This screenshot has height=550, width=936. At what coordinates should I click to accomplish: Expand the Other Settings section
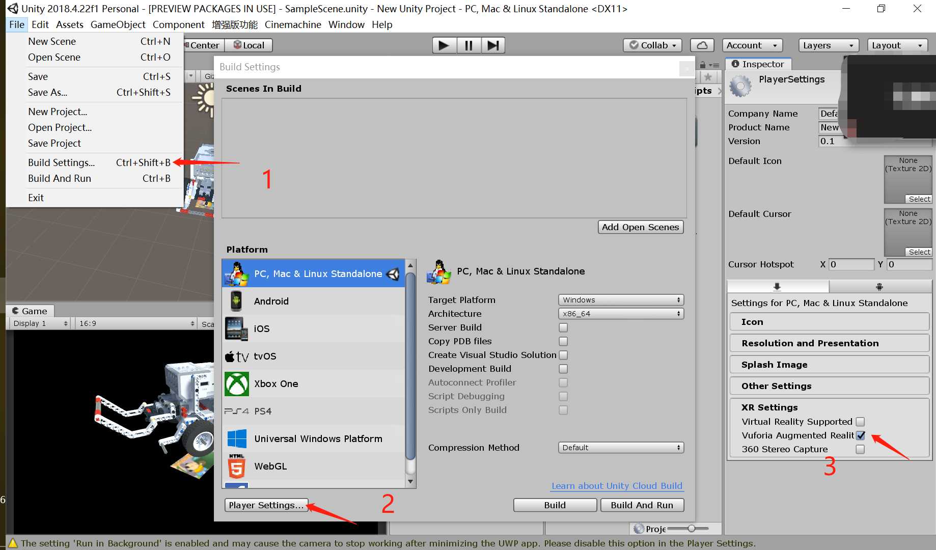[x=829, y=386]
